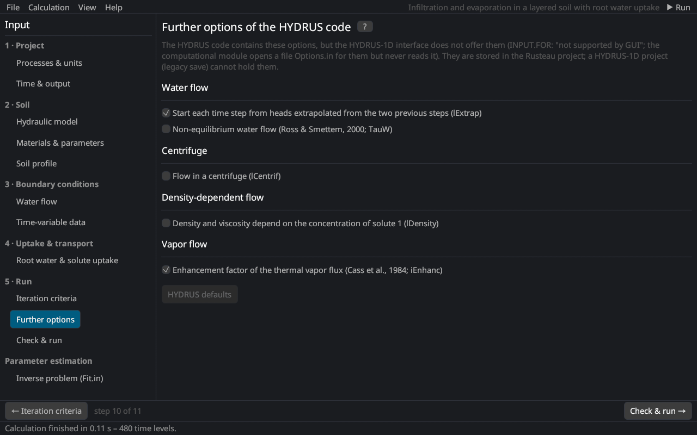The height and width of the screenshot is (435, 697).
Task: Open Inverse problem (Fit.in) page
Action: tap(59, 378)
